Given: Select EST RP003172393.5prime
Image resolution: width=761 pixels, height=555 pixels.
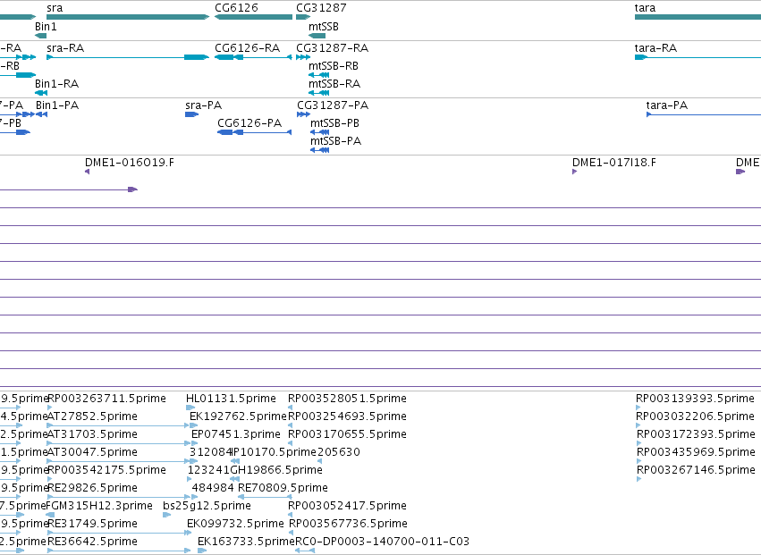Looking at the screenshot, I should 696,434.
